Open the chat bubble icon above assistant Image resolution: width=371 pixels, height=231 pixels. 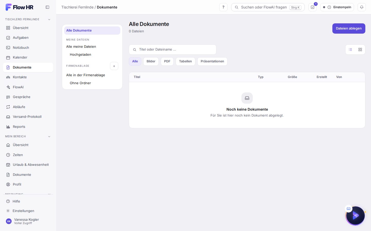[349, 209]
